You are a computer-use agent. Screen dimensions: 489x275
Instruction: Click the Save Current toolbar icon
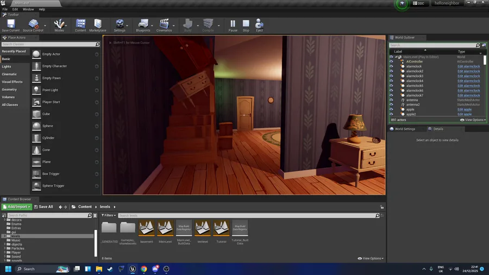11,24
